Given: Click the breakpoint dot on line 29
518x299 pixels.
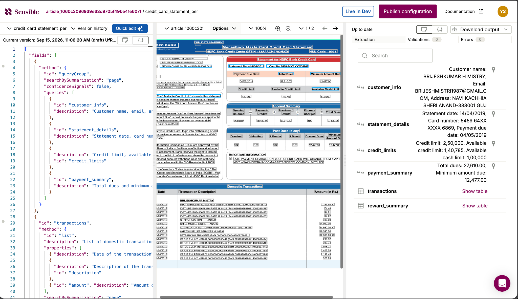Looking at the screenshot, I should pos(3,221).
